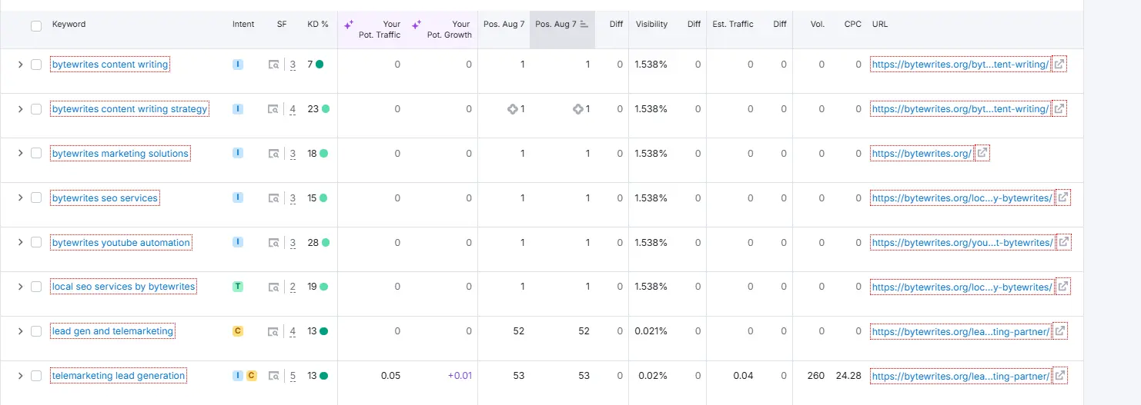The image size is (1141, 405).
Task: Expand the telemarketing lead generation row
Action: coord(20,376)
